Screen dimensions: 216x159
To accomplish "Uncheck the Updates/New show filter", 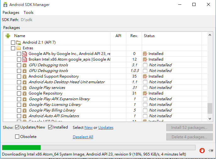I will click(17, 127).
